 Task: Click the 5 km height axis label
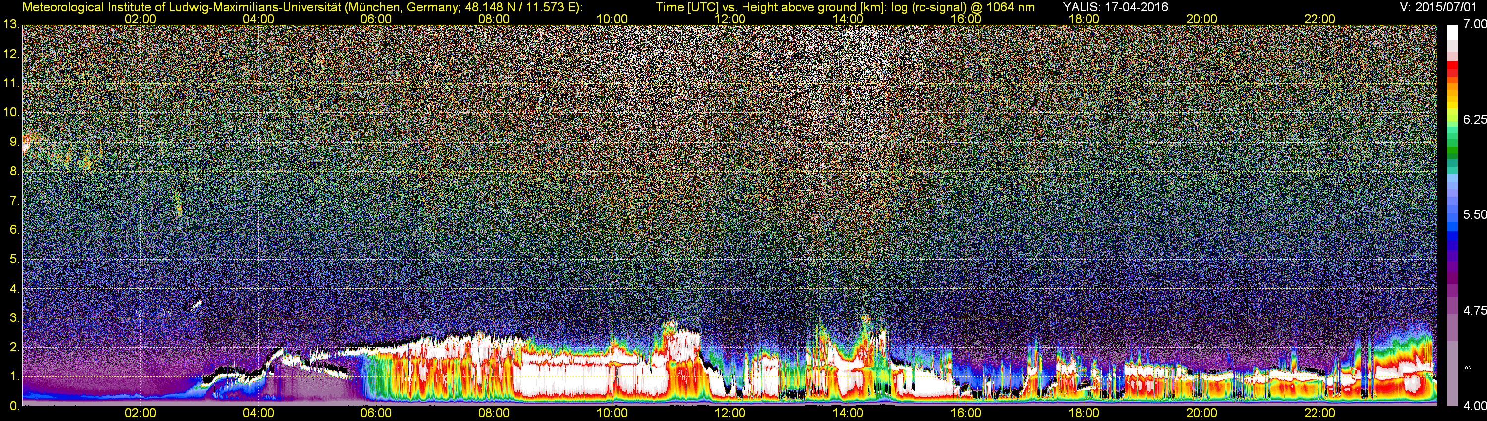click(x=14, y=259)
